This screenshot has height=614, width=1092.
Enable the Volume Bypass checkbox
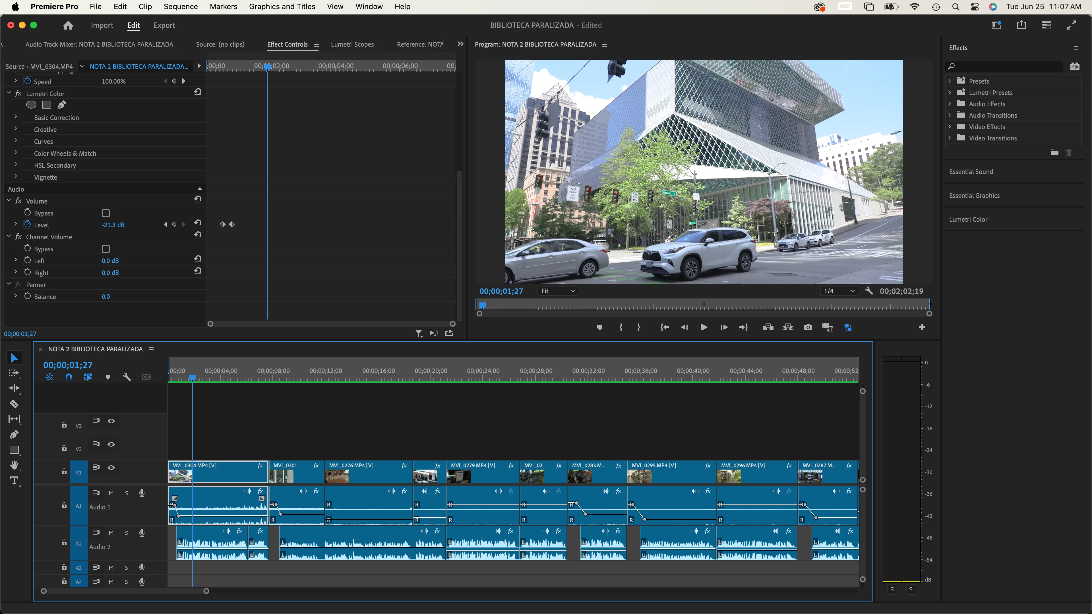pos(106,213)
